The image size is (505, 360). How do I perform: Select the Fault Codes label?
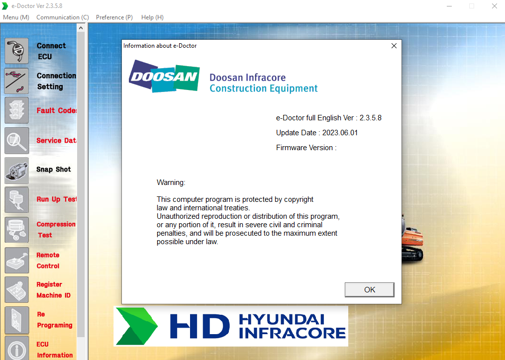click(x=56, y=110)
